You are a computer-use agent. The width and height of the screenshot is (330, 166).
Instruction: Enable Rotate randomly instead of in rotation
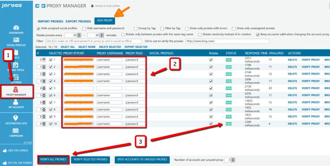(200, 34)
